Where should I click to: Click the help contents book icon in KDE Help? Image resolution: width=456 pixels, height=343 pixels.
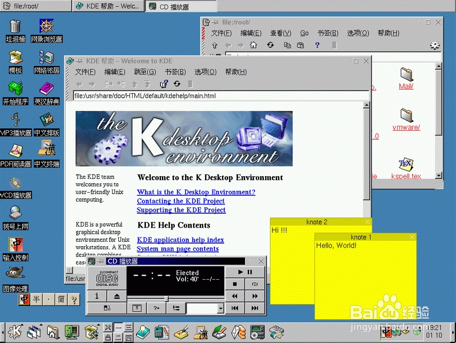pos(163,84)
